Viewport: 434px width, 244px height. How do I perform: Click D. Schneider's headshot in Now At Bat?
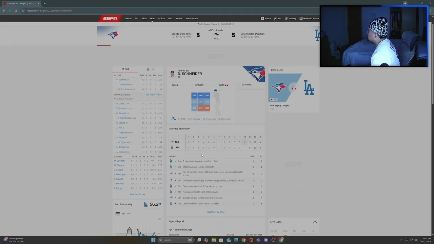click(x=172, y=74)
